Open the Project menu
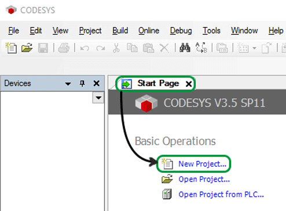Screen dimensions: 286x211 click(90, 31)
